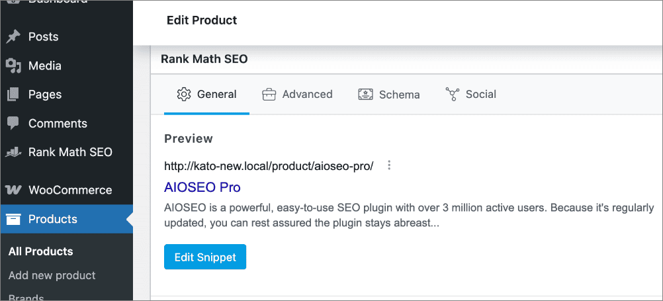Click the Products archive box icon
The width and height of the screenshot is (663, 301).
(x=13, y=219)
